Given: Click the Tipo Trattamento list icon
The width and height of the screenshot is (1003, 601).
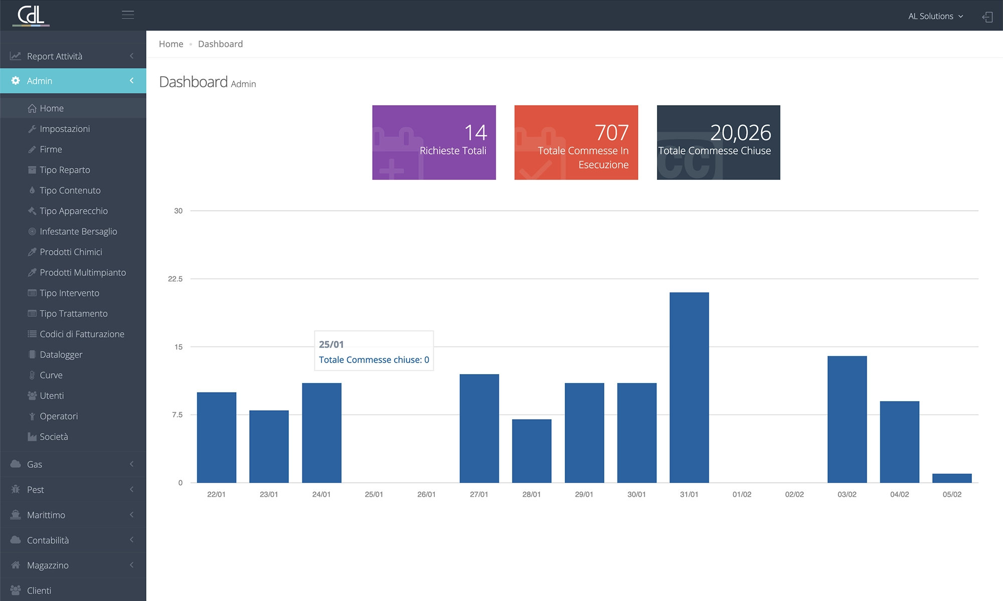Looking at the screenshot, I should tap(32, 314).
